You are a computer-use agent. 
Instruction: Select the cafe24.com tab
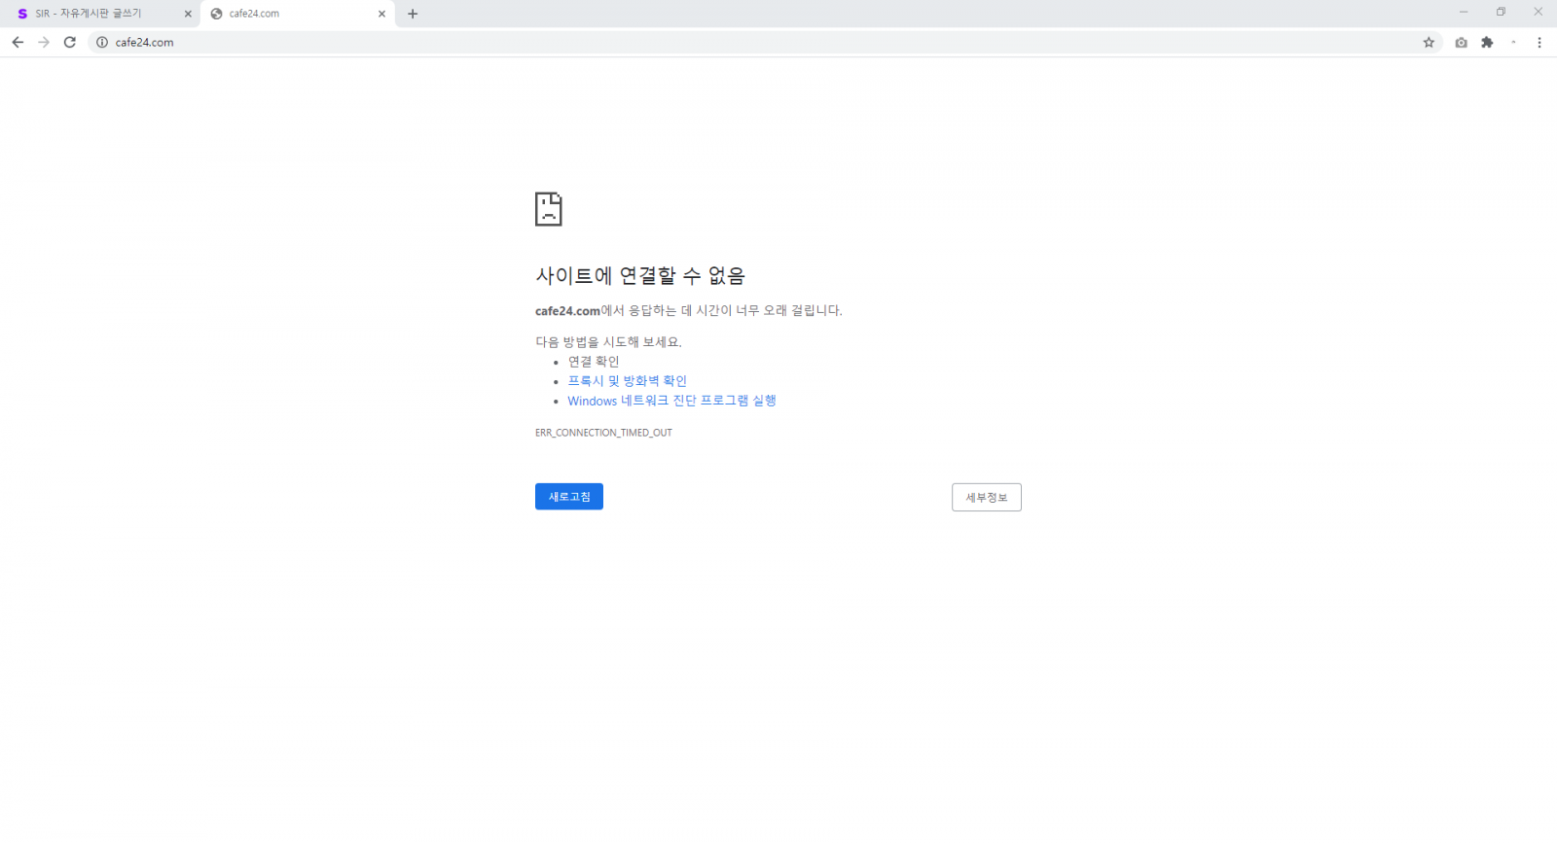tap(292, 14)
